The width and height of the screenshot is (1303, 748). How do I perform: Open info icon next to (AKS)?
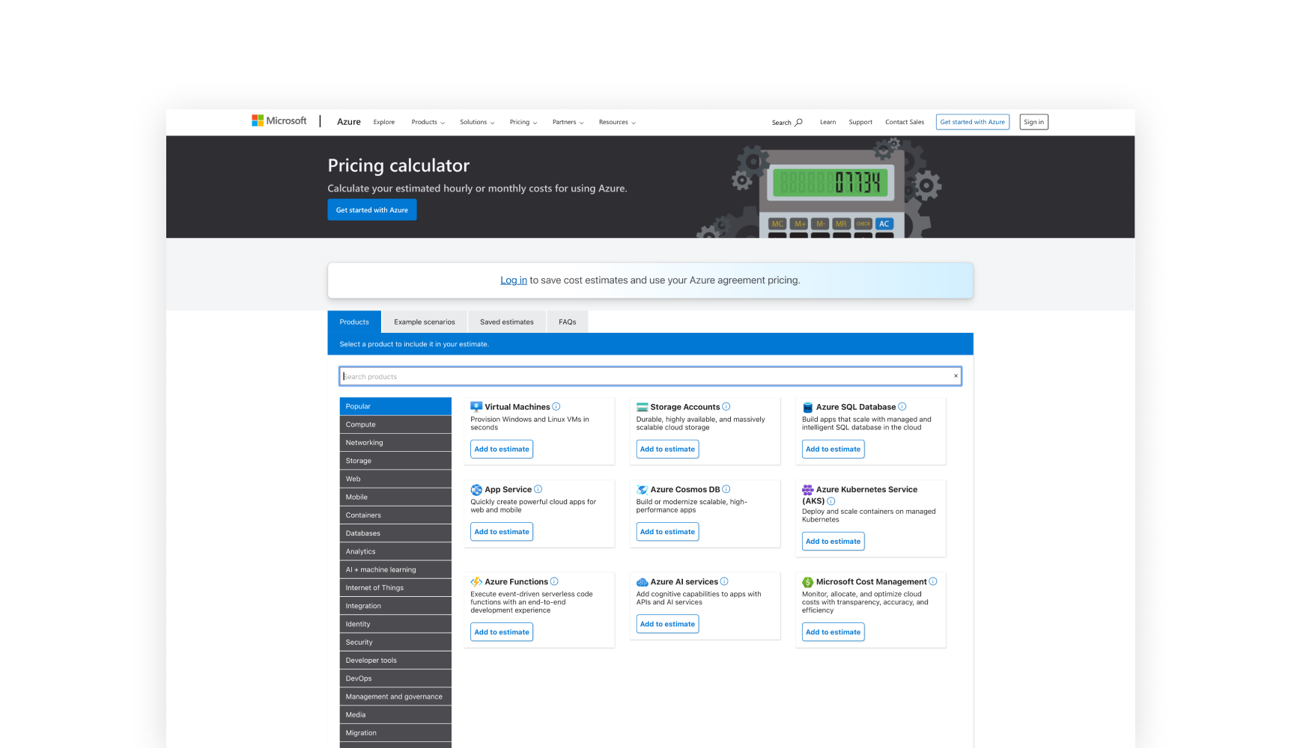click(831, 501)
